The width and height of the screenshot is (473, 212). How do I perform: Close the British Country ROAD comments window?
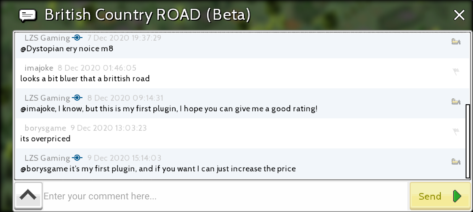459,15
